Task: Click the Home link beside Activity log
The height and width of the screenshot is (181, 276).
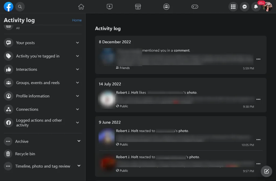Action: click(x=77, y=20)
